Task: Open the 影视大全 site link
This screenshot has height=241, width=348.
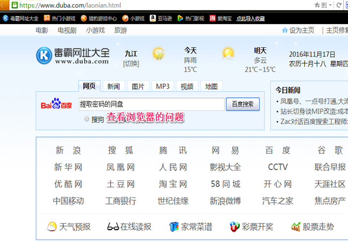Action: 225,167
